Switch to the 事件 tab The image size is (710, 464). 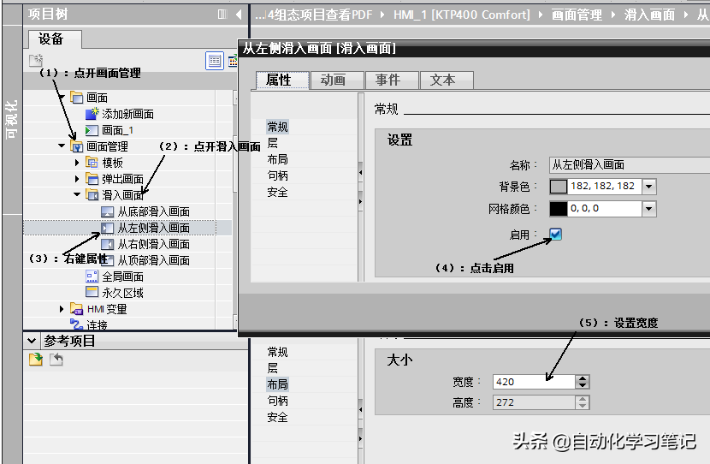392,80
